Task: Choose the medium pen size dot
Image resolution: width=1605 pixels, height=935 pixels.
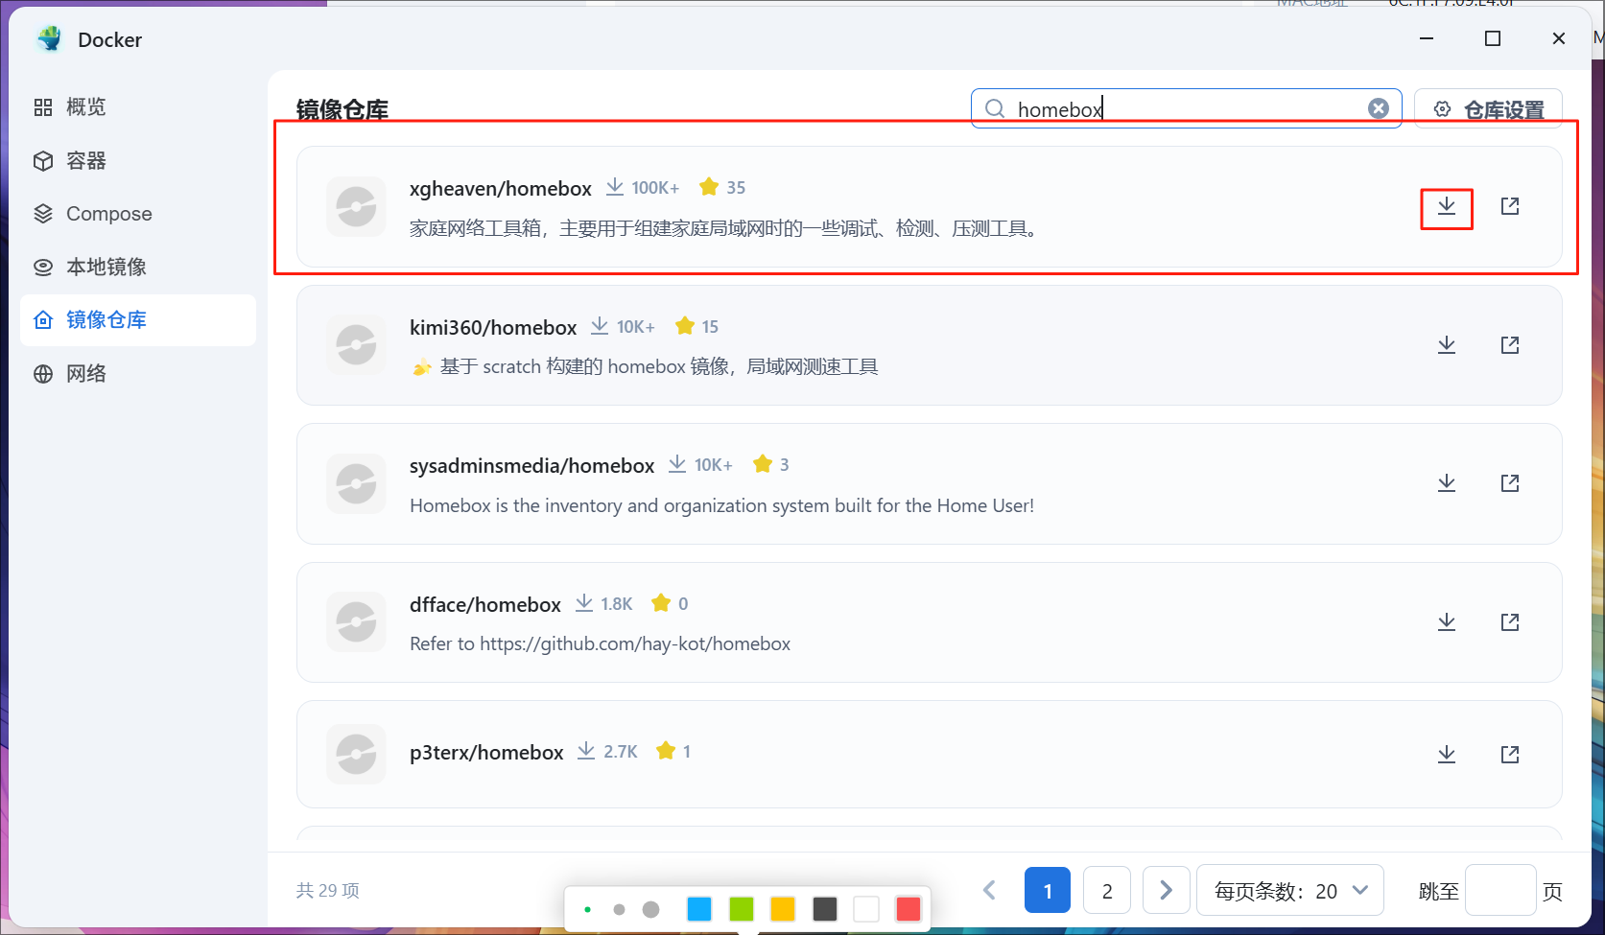Action: [x=619, y=909]
